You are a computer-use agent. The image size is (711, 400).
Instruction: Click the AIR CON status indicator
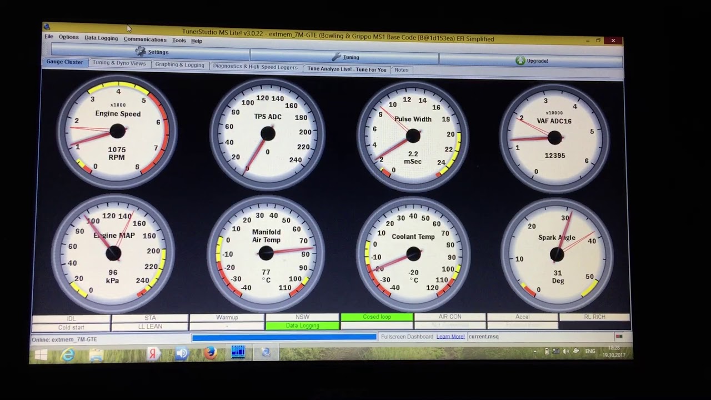(450, 317)
